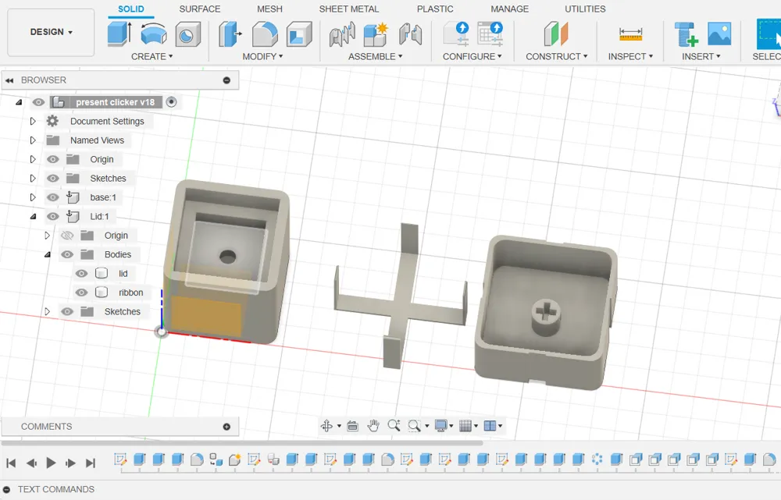Screen dimensions: 781x500
Task: Jump to timeline beginning
Action: pyautogui.click(x=11, y=463)
